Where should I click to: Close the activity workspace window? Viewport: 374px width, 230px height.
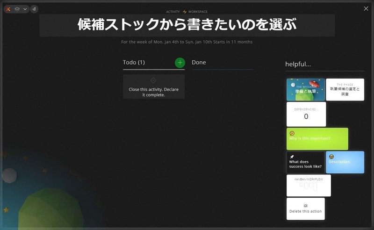[366, 8]
